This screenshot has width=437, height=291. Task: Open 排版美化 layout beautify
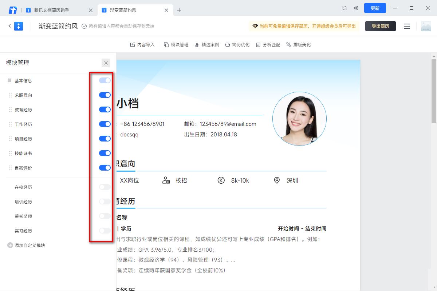[x=299, y=45]
